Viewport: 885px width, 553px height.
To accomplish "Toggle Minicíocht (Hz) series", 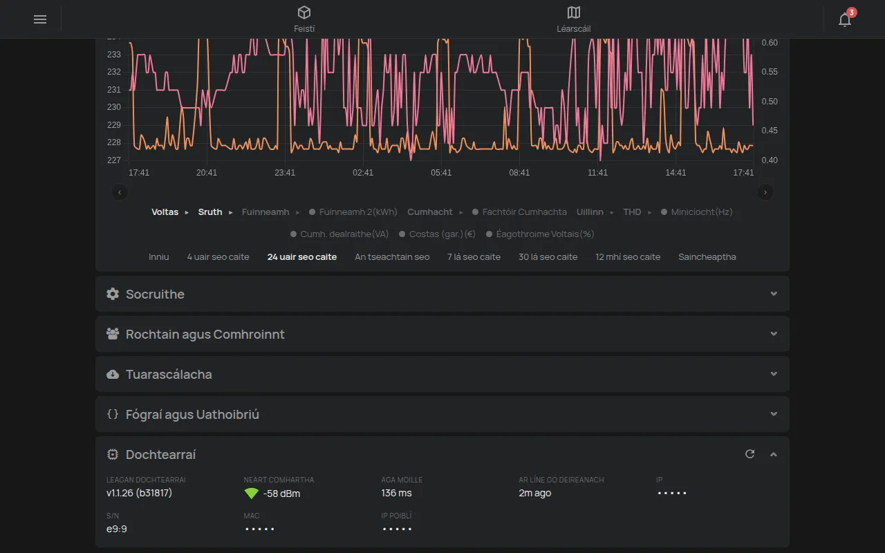I will [x=696, y=212].
